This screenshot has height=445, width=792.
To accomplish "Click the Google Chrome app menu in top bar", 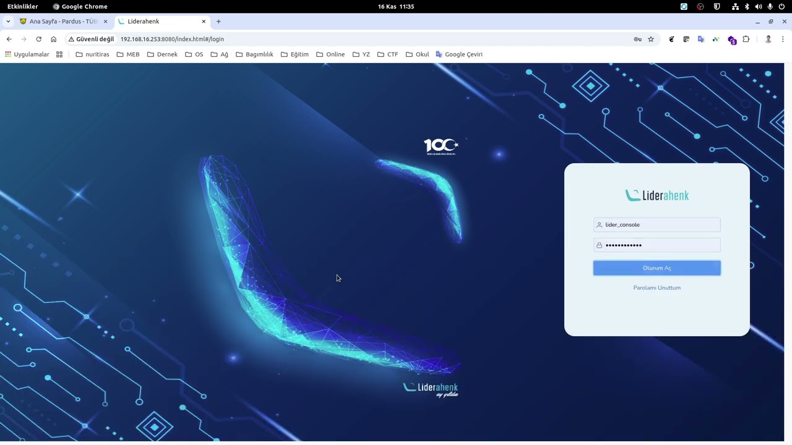I will click(80, 6).
